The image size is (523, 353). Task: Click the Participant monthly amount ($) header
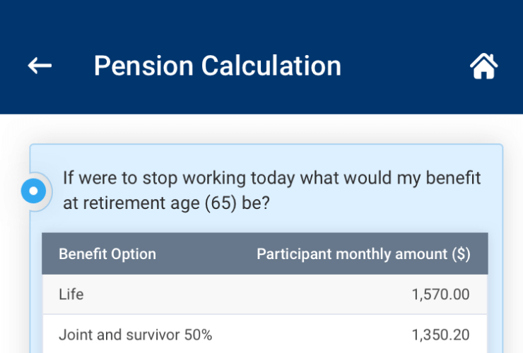click(x=363, y=254)
